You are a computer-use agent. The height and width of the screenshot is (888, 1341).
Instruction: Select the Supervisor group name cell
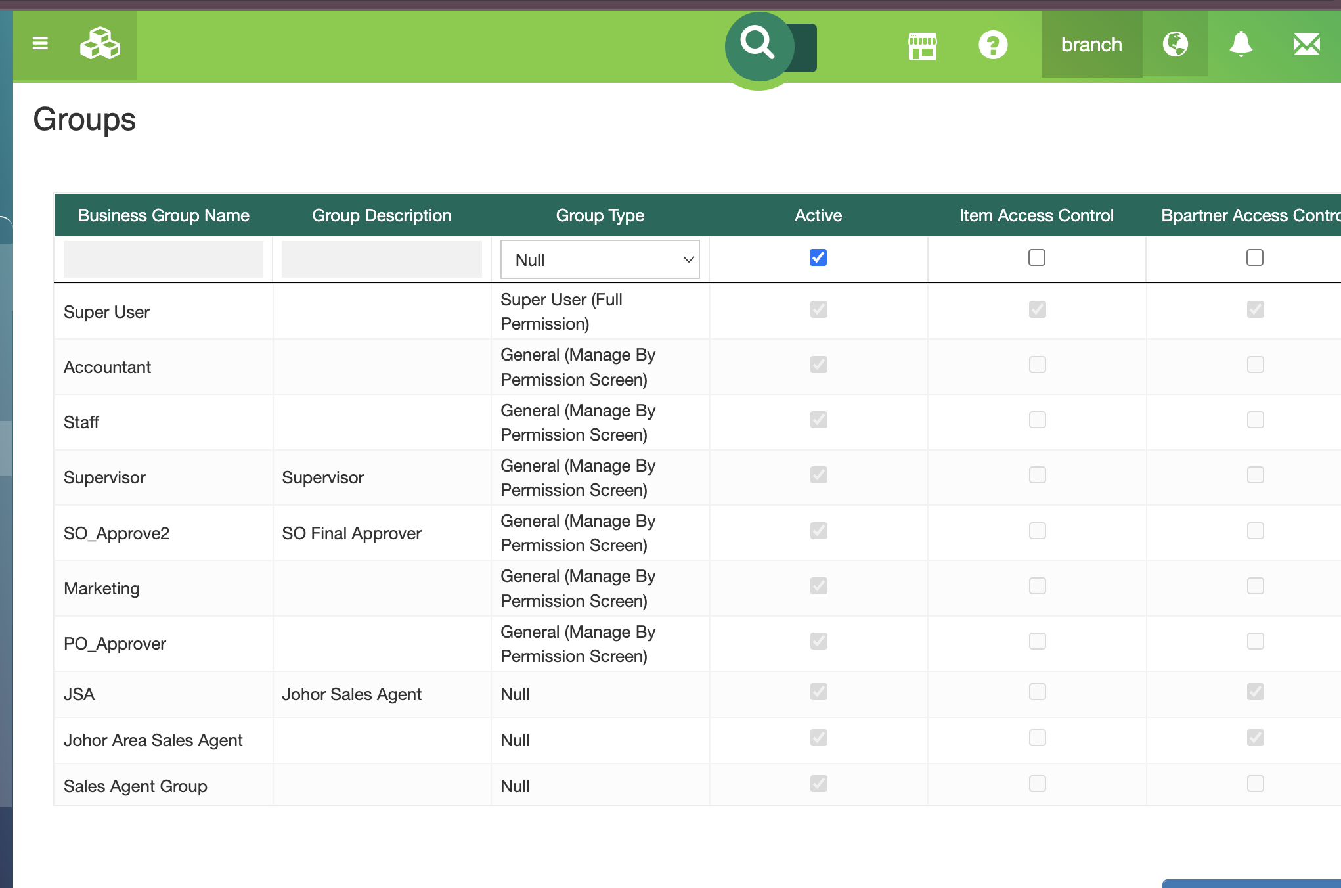click(104, 477)
